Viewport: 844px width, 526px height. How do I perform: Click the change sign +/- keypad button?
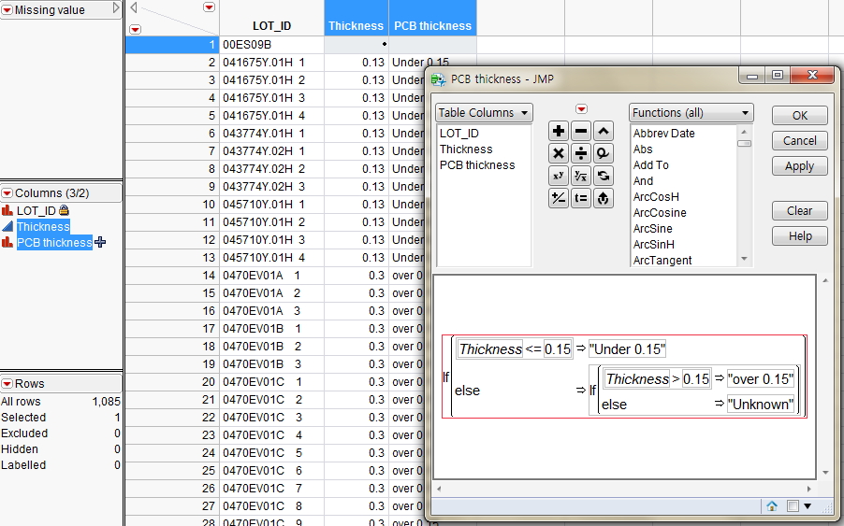559,198
